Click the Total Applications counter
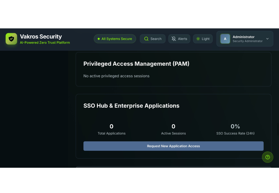Image resolution: width=279 pixels, height=193 pixels. click(111, 126)
